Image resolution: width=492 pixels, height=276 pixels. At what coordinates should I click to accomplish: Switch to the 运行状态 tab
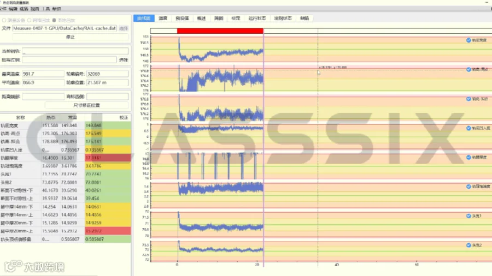pyautogui.click(x=257, y=18)
